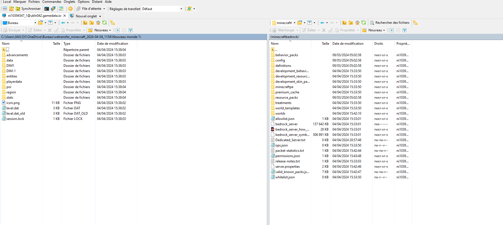Click the Synchroniser button

(28, 9)
